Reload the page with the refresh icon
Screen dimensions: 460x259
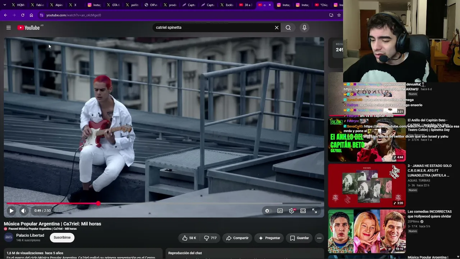23,15
